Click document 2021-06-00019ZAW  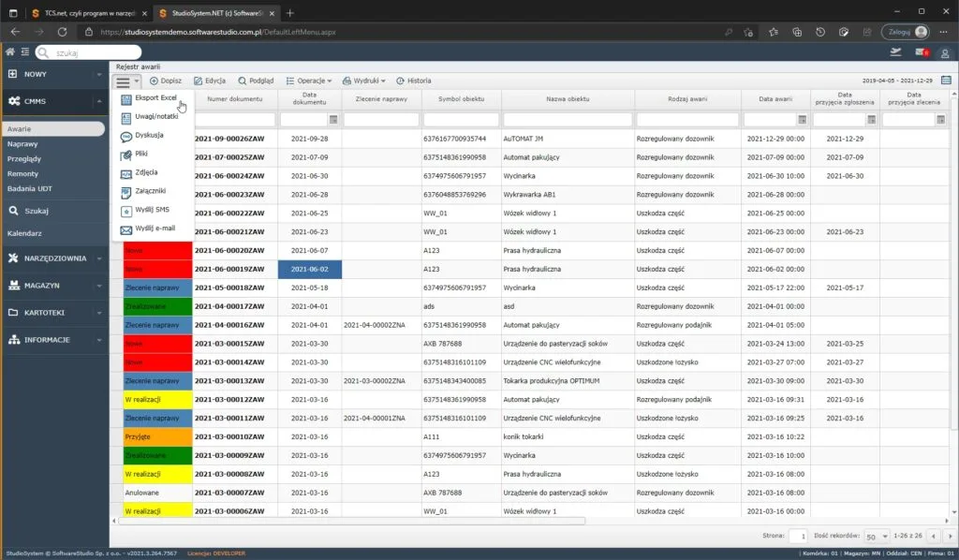[x=229, y=269]
